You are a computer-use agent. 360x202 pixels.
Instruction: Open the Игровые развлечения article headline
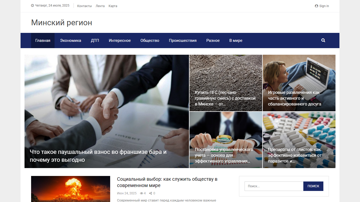coord(295,98)
